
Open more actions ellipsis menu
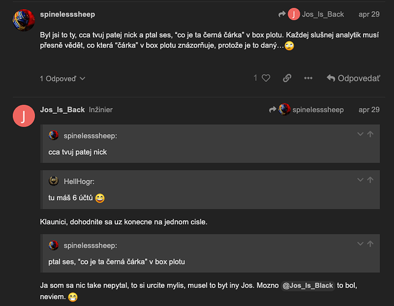[308, 78]
